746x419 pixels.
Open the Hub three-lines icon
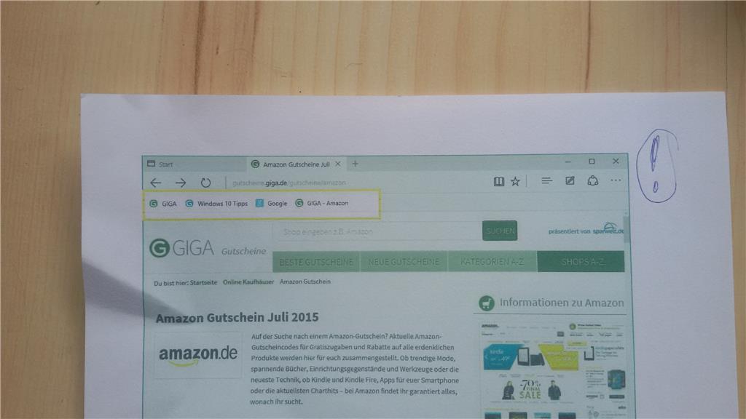click(x=546, y=180)
